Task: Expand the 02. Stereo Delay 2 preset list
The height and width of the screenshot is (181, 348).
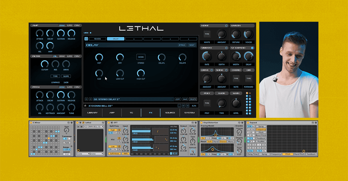Action: click(x=173, y=99)
